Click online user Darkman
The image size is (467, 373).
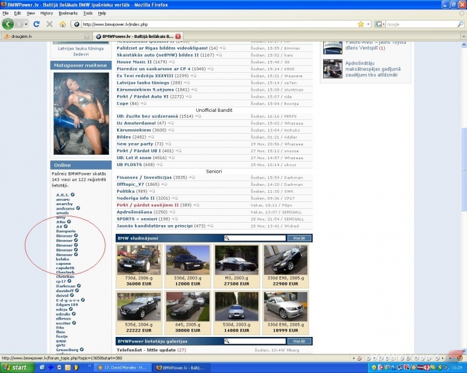[65, 286]
